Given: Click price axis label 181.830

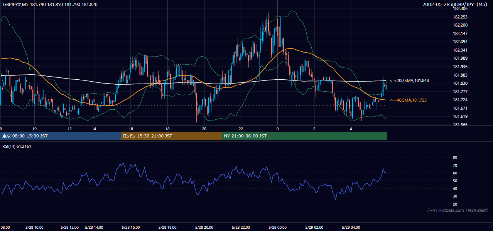Looking at the screenshot, I should pyautogui.click(x=460, y=83).
